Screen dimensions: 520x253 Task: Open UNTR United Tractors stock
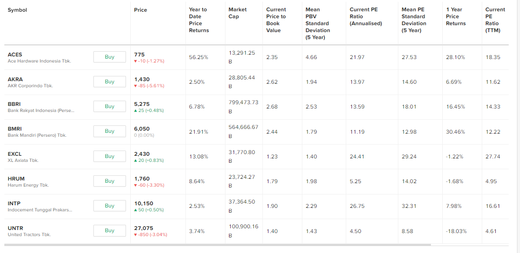[29, 231]
